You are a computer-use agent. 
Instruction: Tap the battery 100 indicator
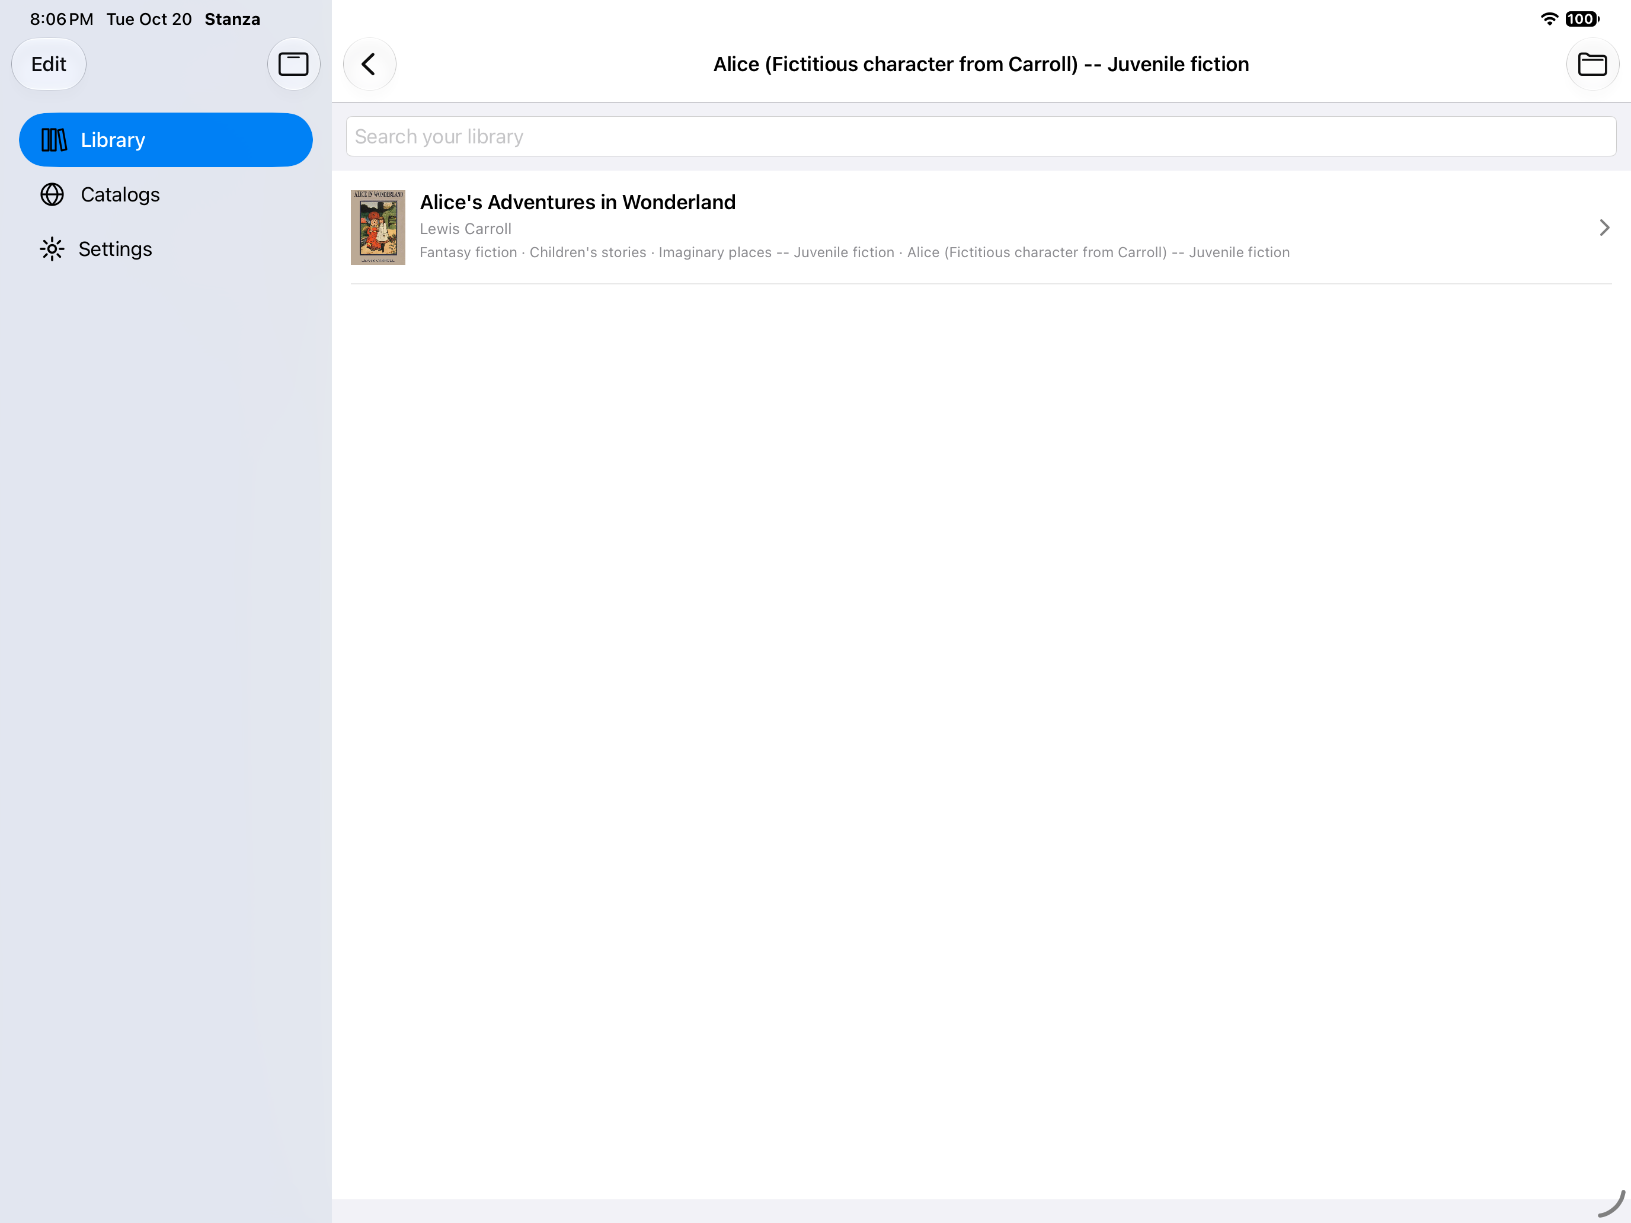(x=1582, y=19)
